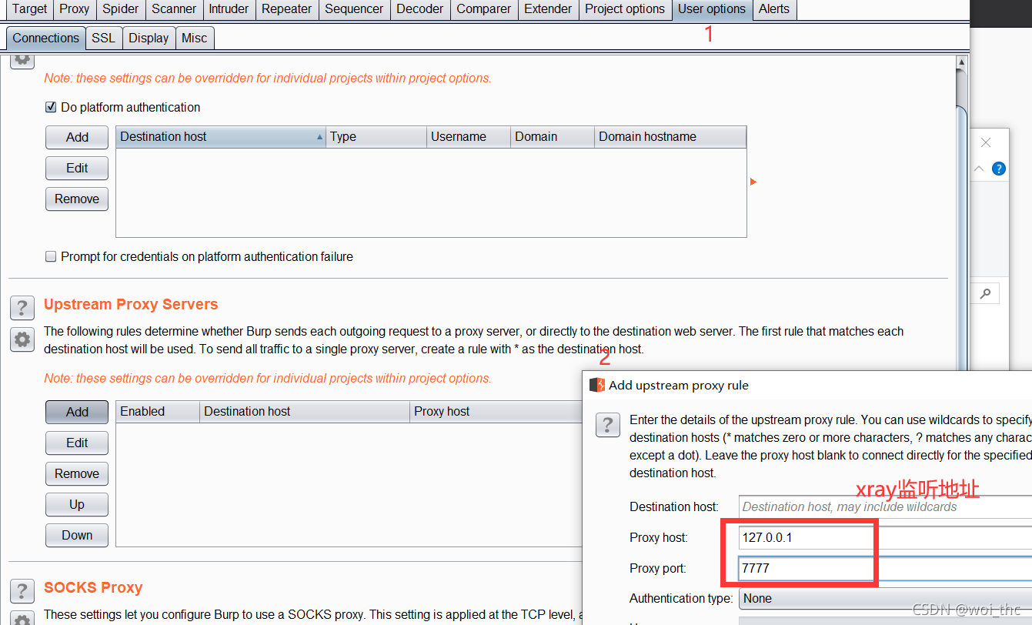1032x625 pixels.
Task: Go to Intruder tab
Action: tap(229, 9)
